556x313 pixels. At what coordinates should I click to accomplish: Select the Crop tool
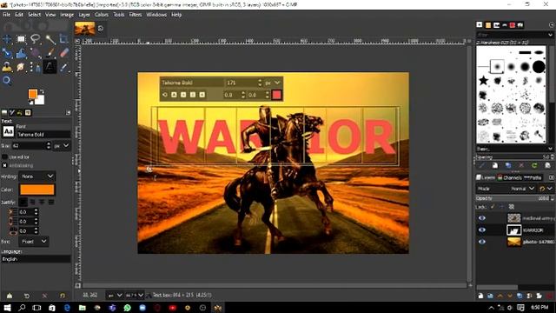click(63, 39)
